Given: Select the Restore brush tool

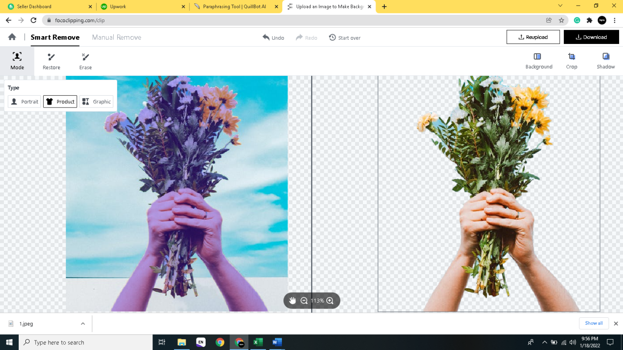Looking at the screenshot, I should (x=51, y=61).
